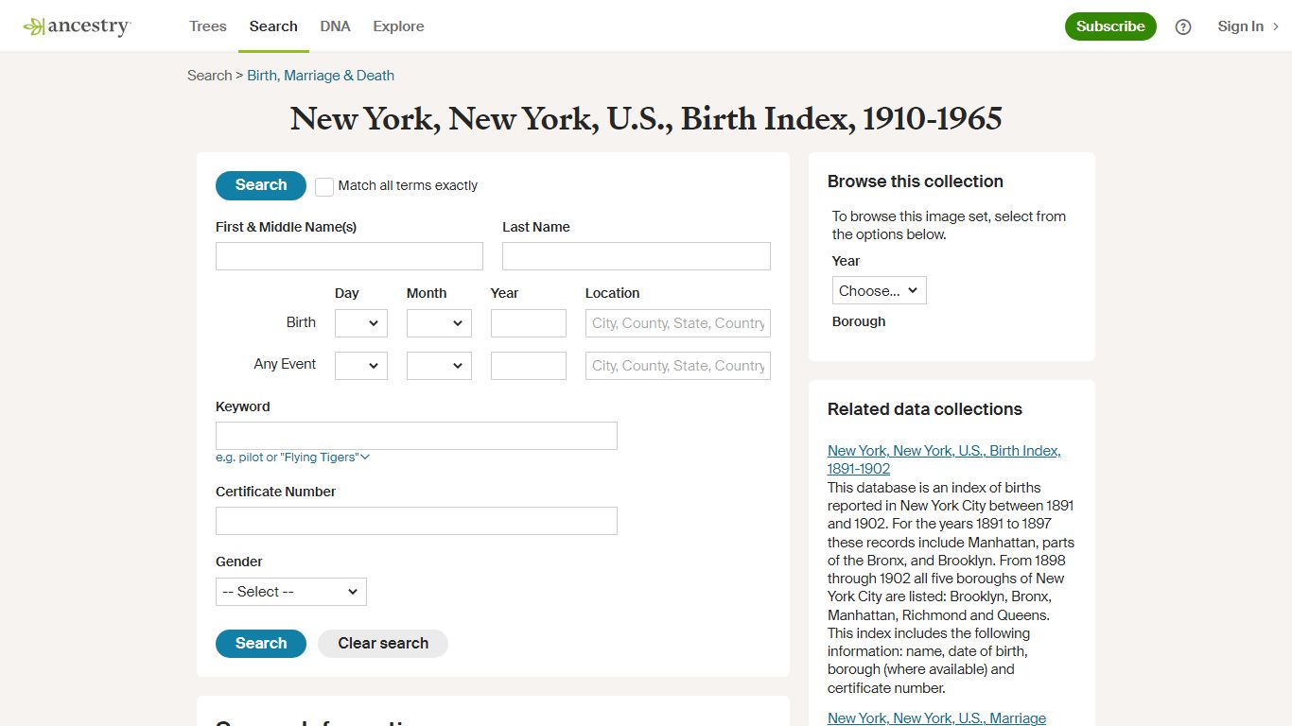Focus First & Middle Name(s) field

point(349,256)
